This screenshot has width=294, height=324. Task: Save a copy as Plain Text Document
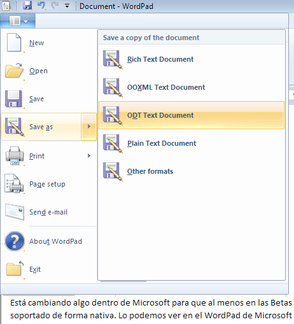[x=192, y=143]
